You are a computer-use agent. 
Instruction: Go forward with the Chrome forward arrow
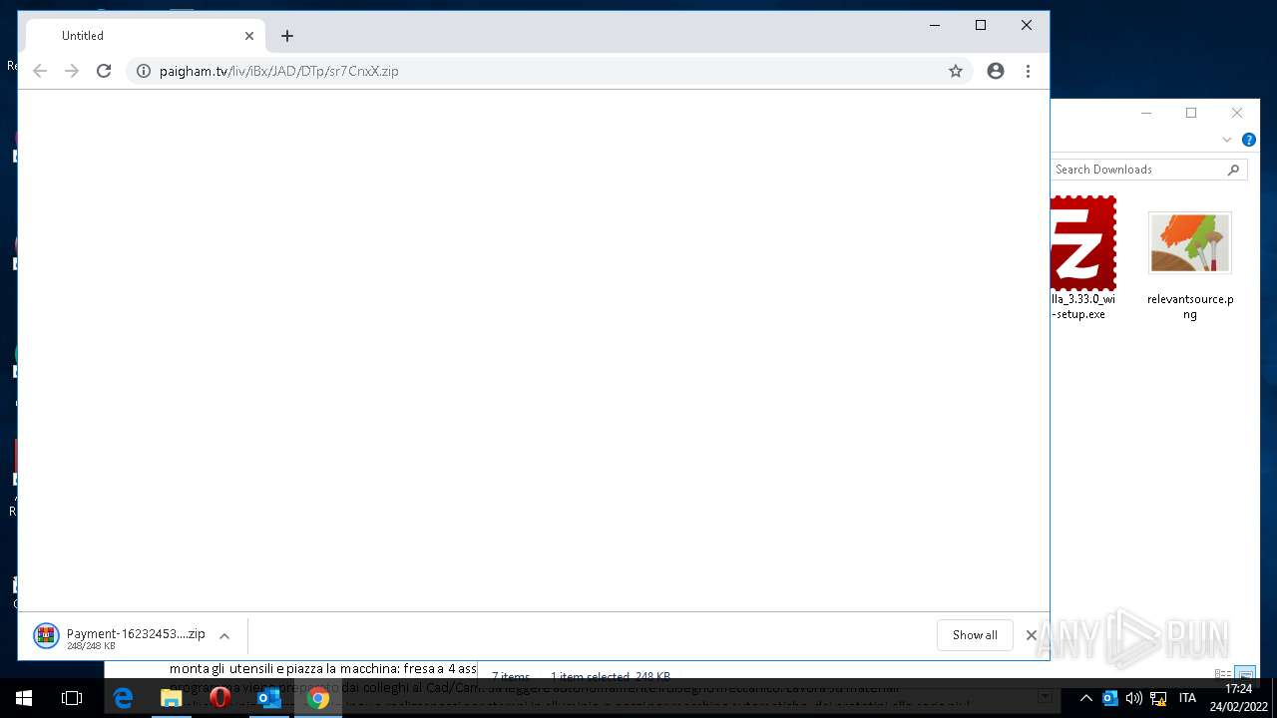tap(72, 71)
